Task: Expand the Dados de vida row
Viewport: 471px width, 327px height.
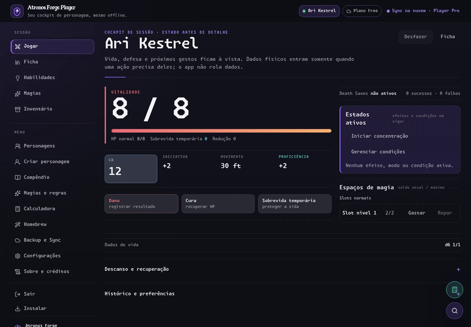Action: [283, 245]
